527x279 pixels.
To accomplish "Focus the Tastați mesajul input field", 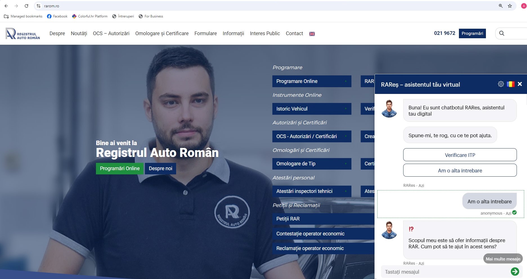I will coord(445,272).
